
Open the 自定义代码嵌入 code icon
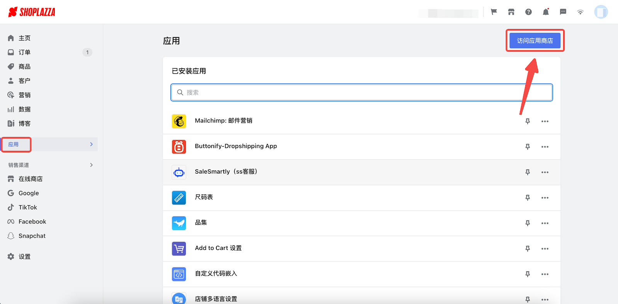coord(179,274)
